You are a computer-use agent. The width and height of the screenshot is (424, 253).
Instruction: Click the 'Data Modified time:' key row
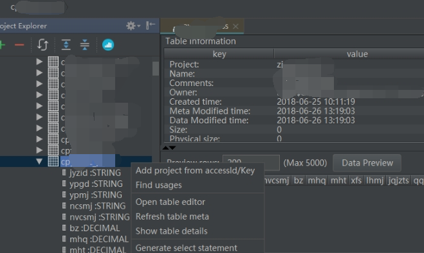click(208, 121)
